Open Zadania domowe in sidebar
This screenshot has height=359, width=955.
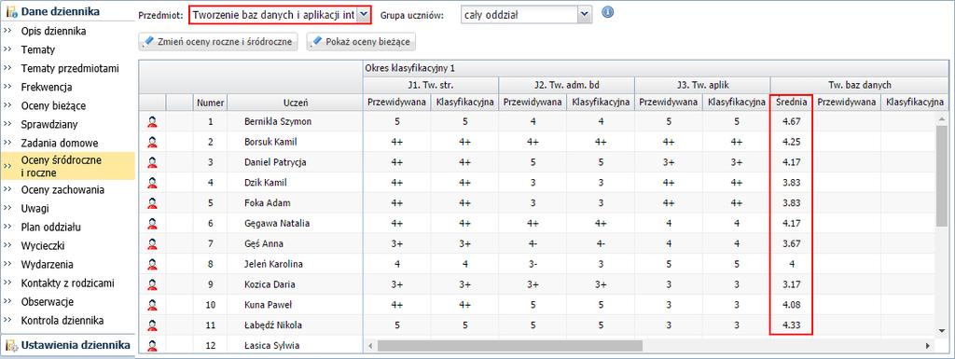[x=60, y=143]
